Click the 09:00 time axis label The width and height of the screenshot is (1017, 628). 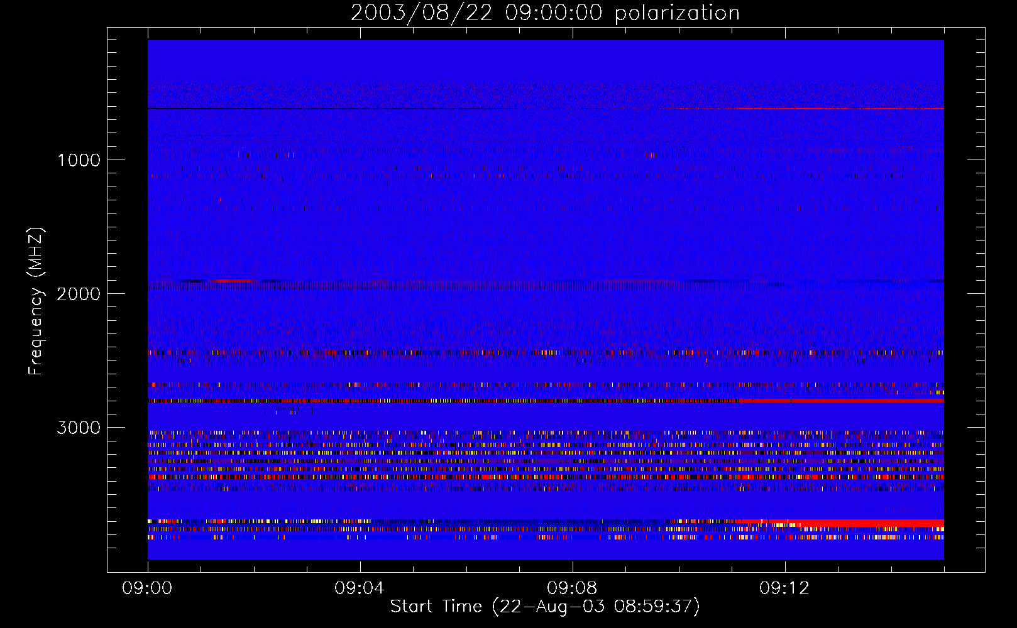[x=147, y=588]
